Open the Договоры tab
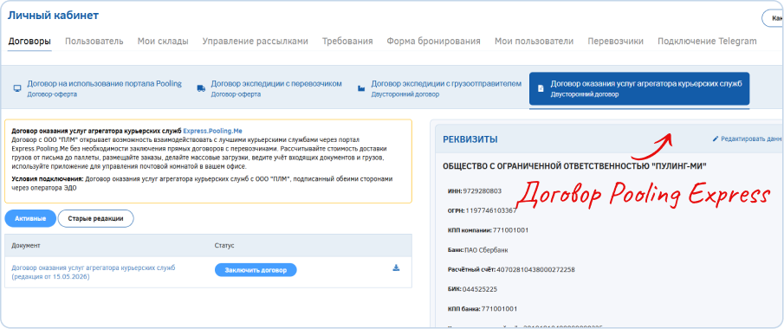The width and height of the screenshot is (784, 329). pos(29,41)
